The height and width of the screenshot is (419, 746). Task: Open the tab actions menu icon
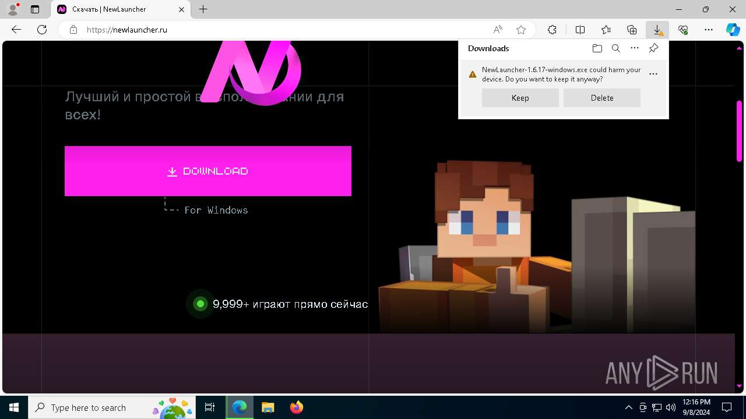coord(35,9)
